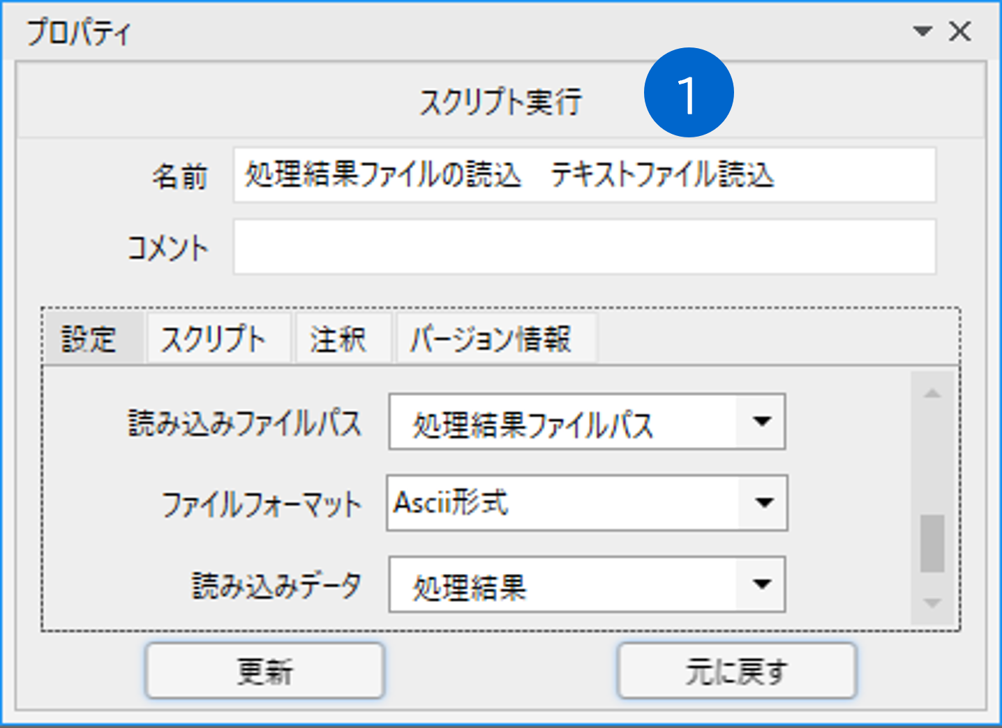The height and width of the screenshot is (728, 1002).
Task: Expand the 読み込みデータ dropdown arrow
Action: pos(761,584)
